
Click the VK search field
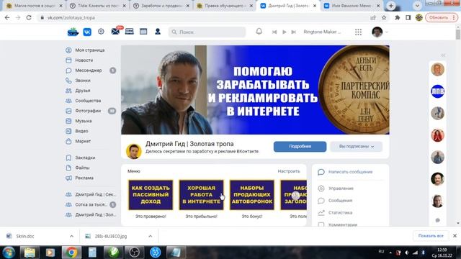pos(207,32)
